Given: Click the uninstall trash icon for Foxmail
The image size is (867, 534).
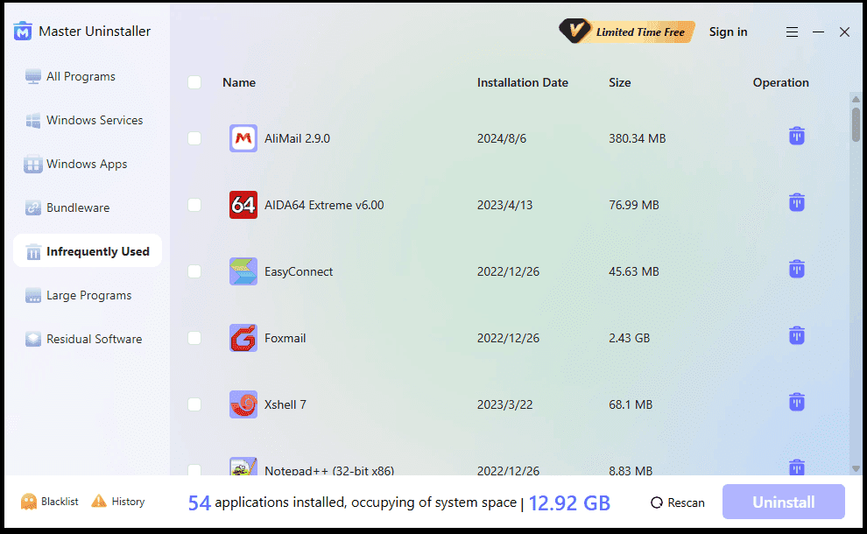Looking at the screenshot, I should [796, 336].
